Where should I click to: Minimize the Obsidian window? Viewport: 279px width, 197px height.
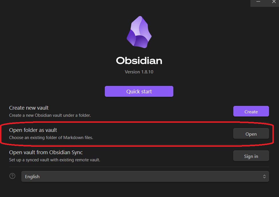[258, 2]
